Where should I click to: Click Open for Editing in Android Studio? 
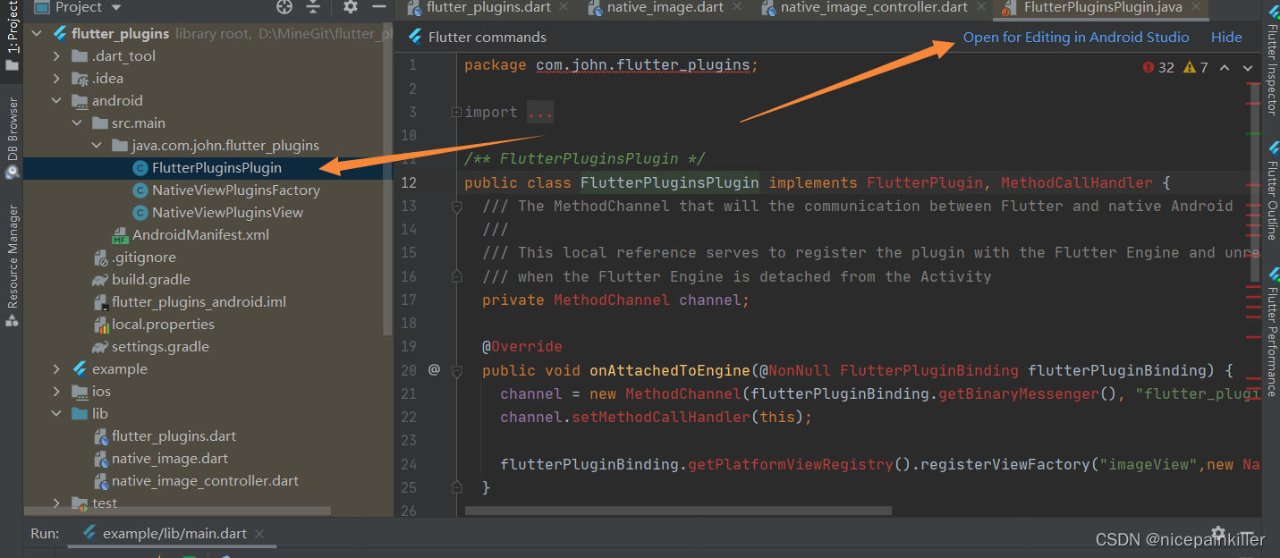(x=1076, y=37)
